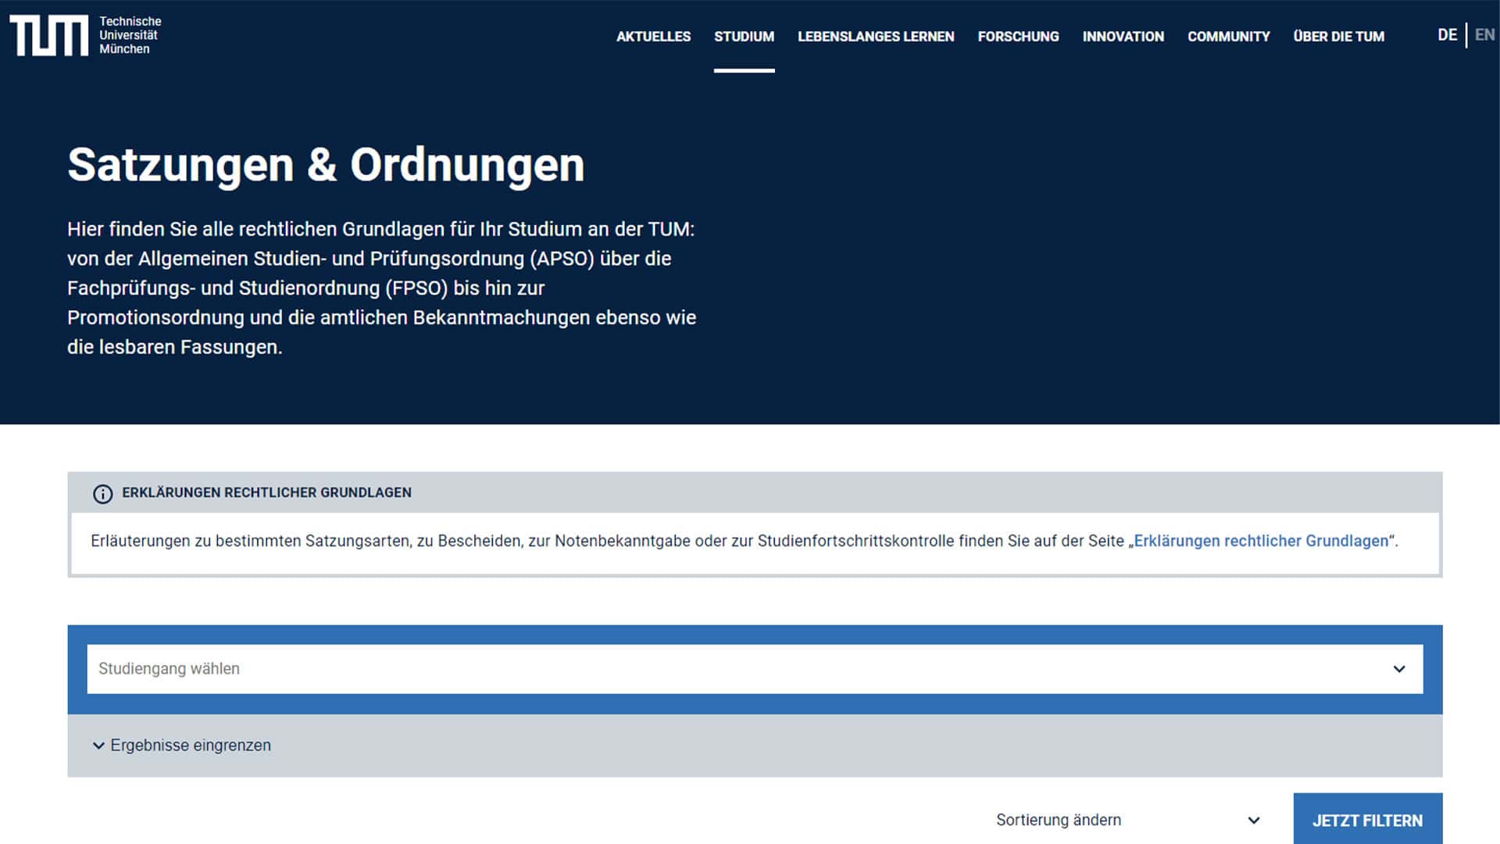Viewport: 1500px width, 844px height.
Task: Follow the Erklärungen rechtlicher Grundlagen link
Action: [1261, 541]
